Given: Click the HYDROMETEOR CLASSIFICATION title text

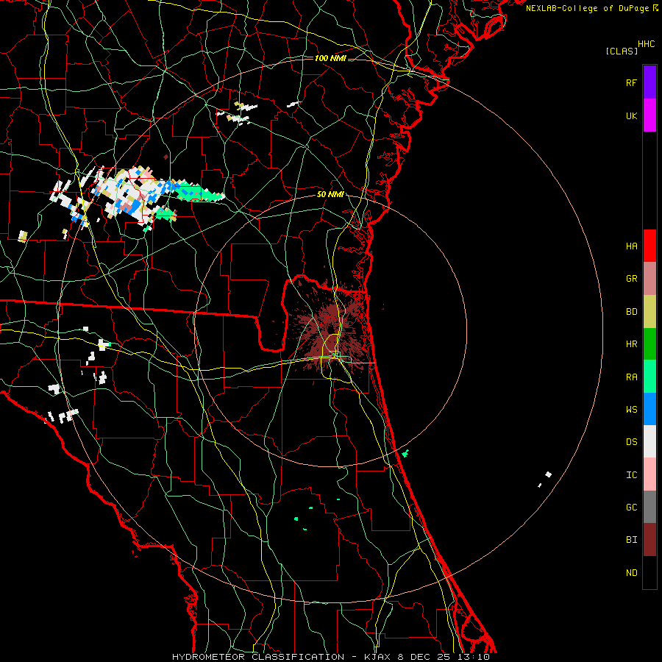Looking at the screenshot, I should tap(258, 657).
